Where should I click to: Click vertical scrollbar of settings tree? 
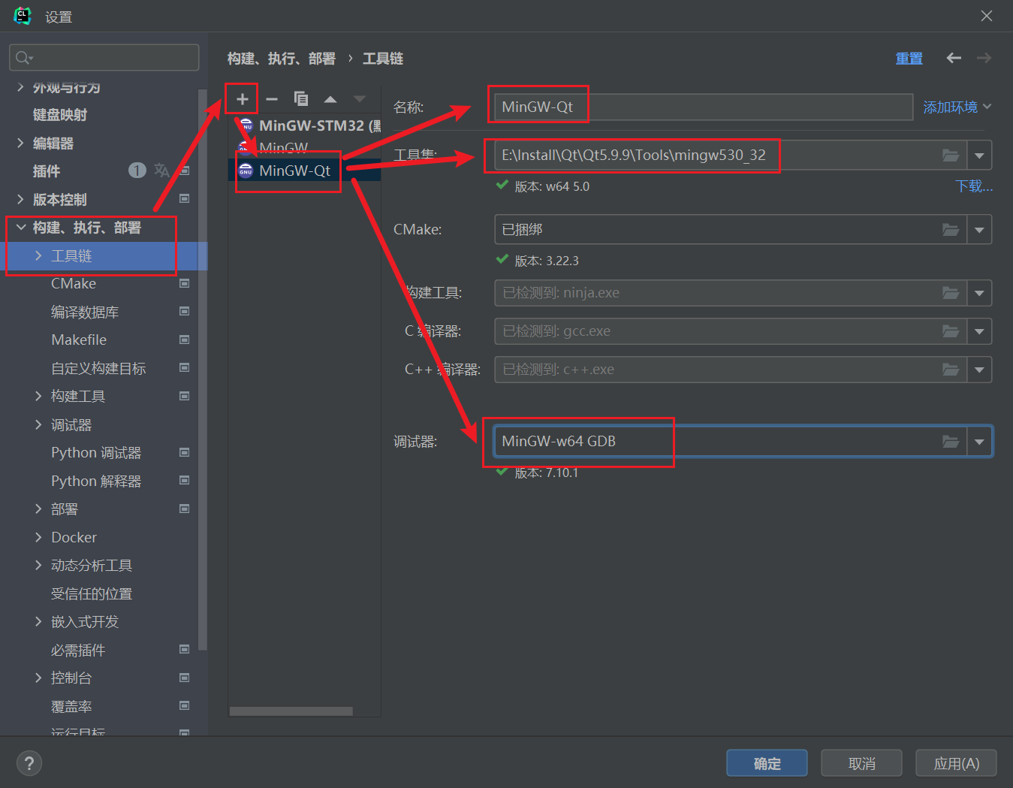pyautogui.click(x=202, y=368)
